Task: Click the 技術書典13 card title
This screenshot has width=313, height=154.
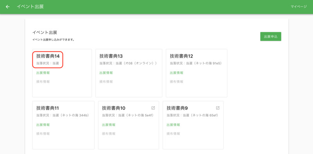Action: point(111,56)
